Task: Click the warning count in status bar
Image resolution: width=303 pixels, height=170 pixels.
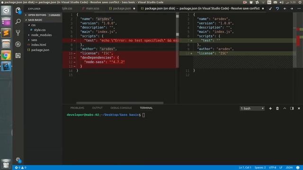Action: pos(24,168)
